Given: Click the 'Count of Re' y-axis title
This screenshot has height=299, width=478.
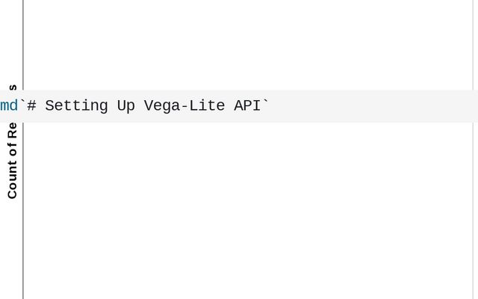Looking at the screenshot, I should 12,161.
